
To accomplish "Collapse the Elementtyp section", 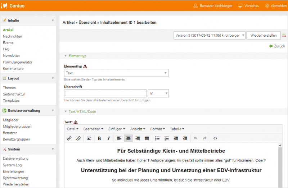I will 66,56.
